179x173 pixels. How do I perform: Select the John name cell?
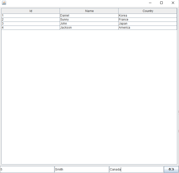pyautogui.click(x=89, y=24)
